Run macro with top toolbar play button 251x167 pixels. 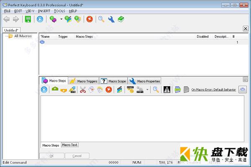coord(40,19)
